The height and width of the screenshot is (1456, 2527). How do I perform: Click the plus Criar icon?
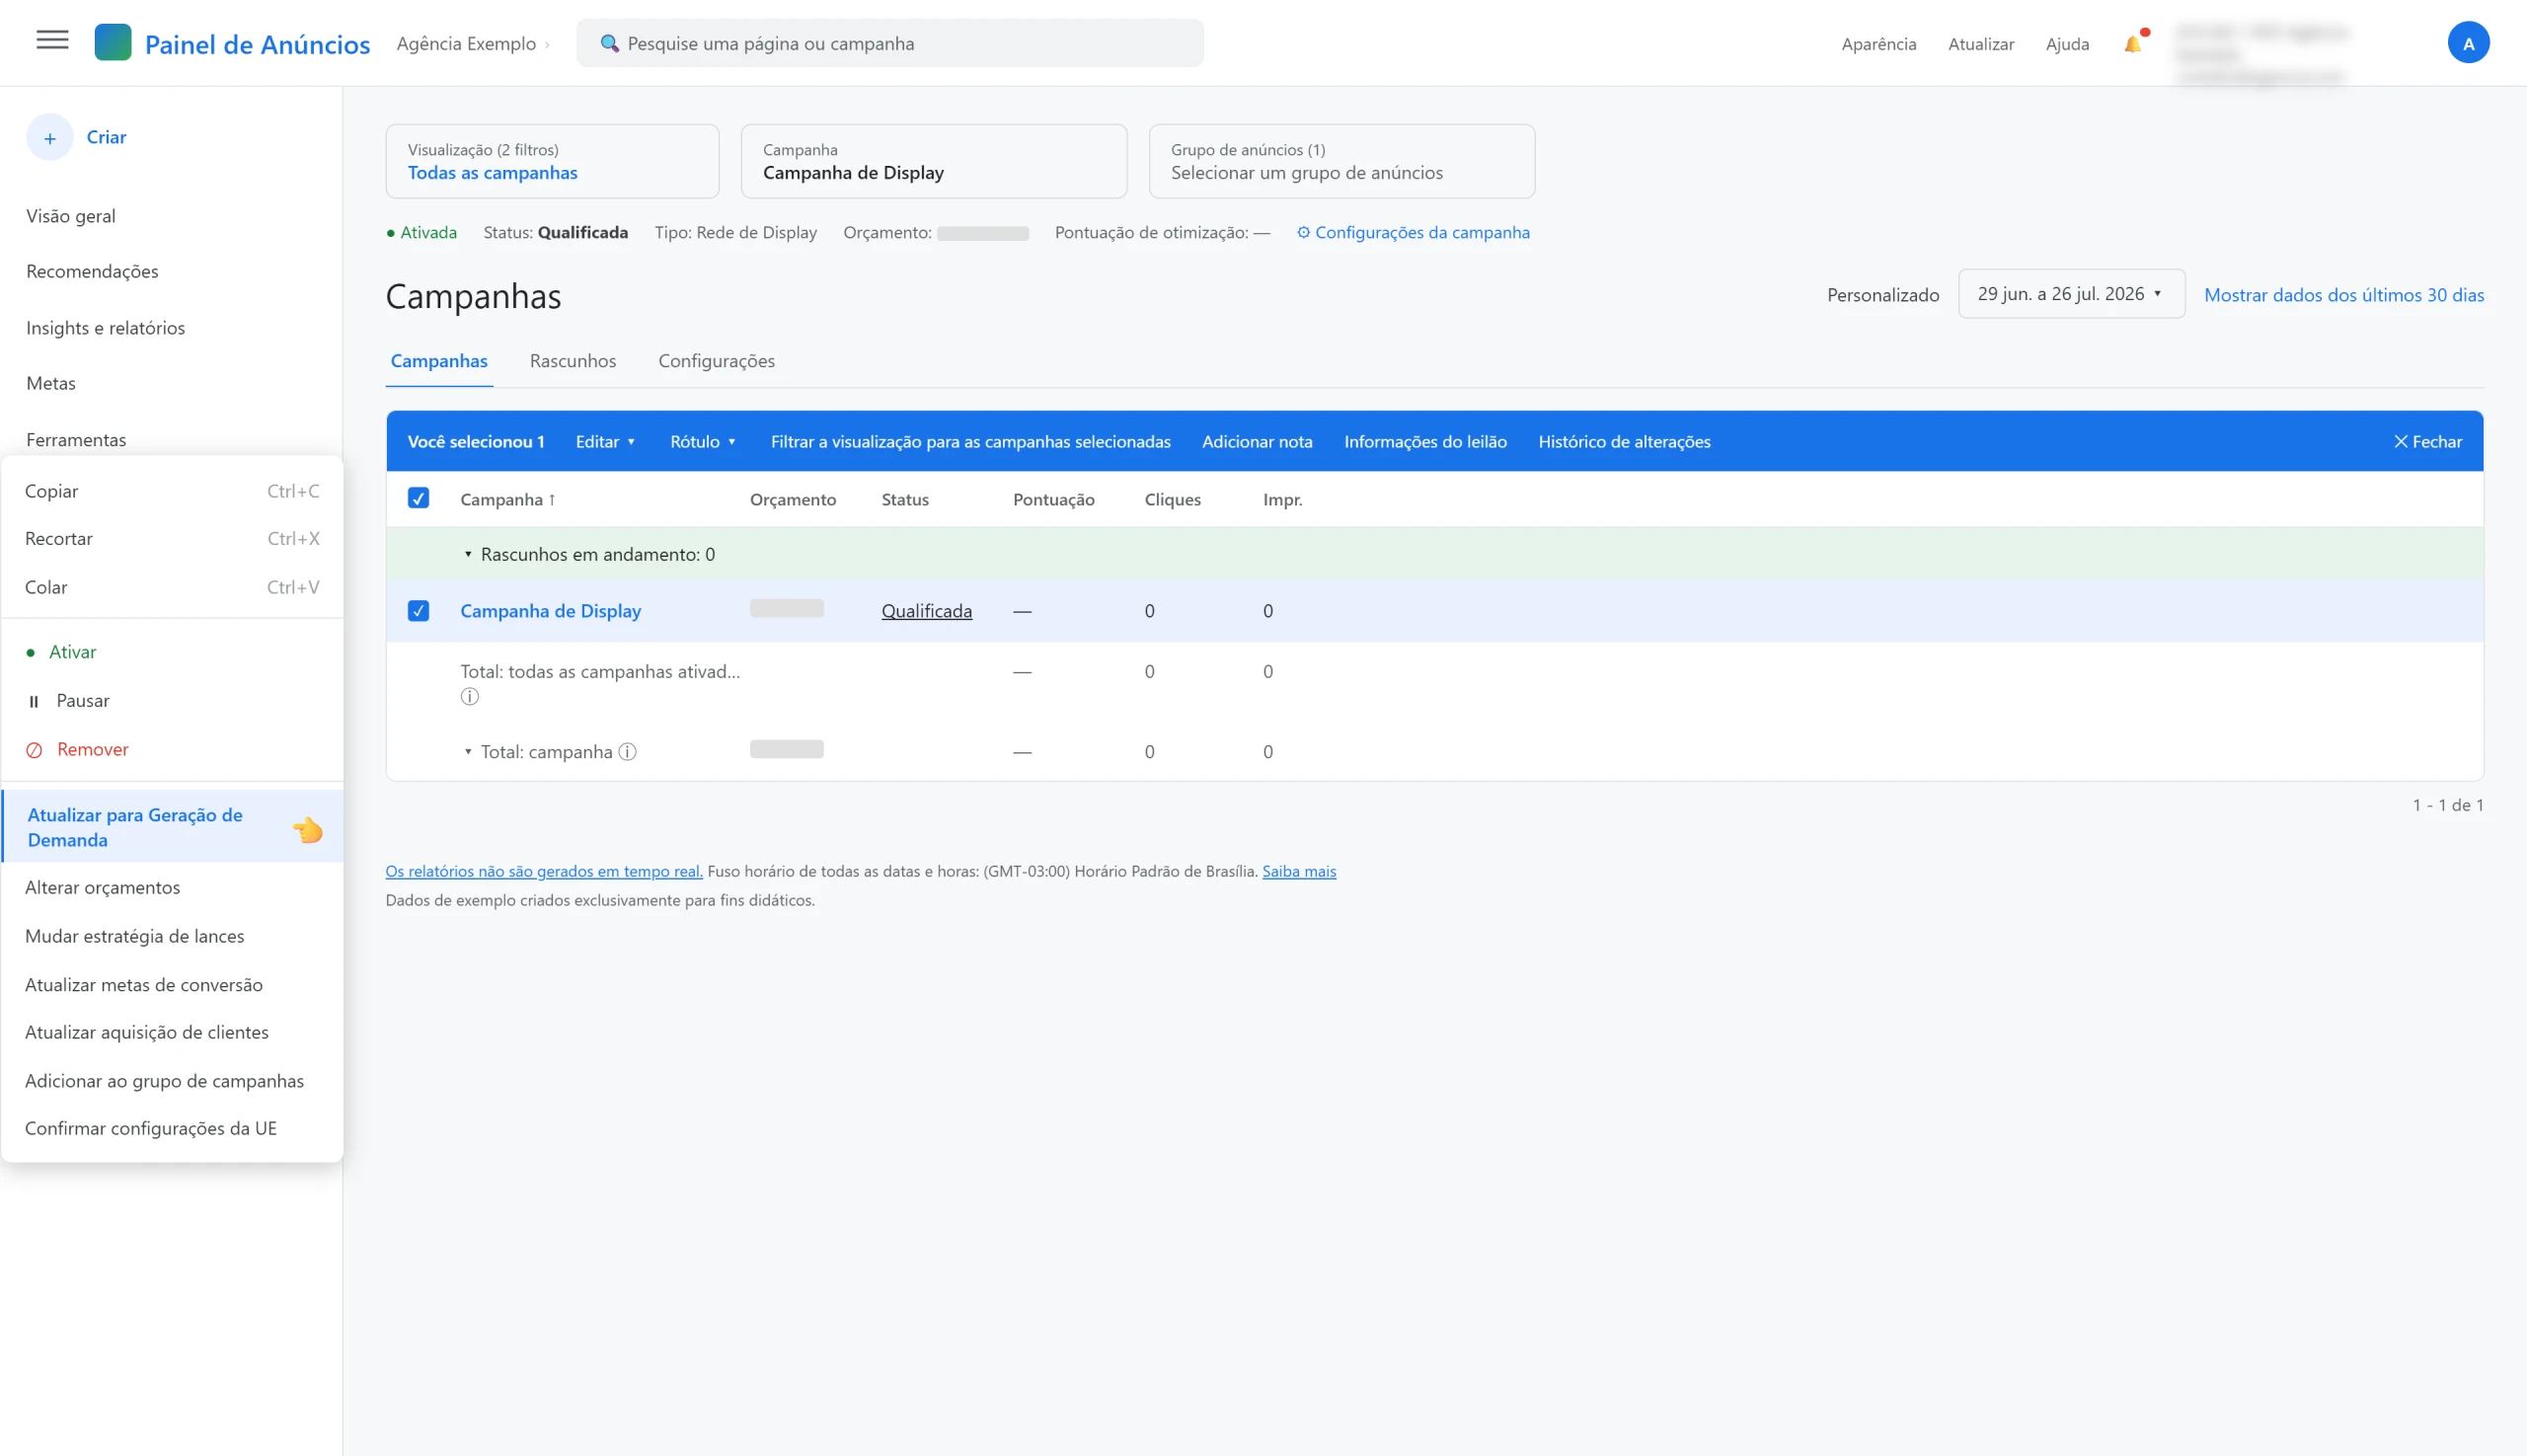click(x=50, y=138)
